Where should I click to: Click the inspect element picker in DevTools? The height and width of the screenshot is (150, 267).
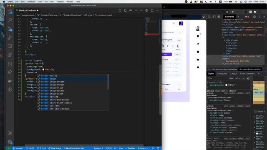(x=209, y=17)
